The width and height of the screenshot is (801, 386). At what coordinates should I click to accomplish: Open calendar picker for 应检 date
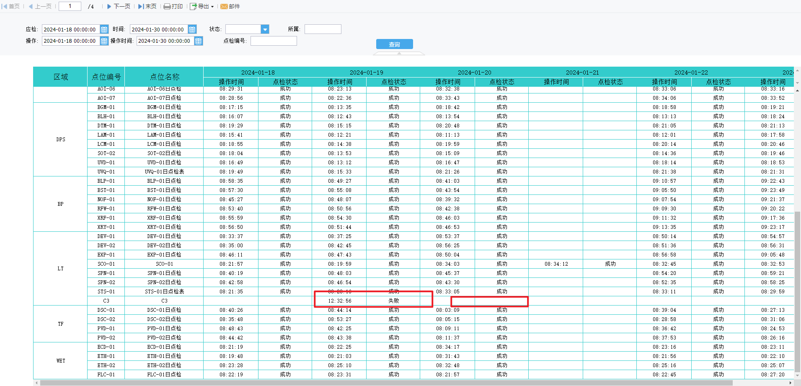pos(104,29)
